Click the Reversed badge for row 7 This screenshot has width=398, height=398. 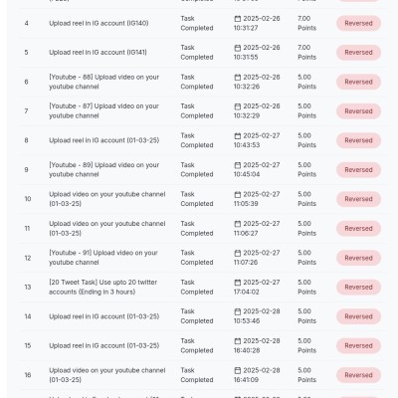358,111
